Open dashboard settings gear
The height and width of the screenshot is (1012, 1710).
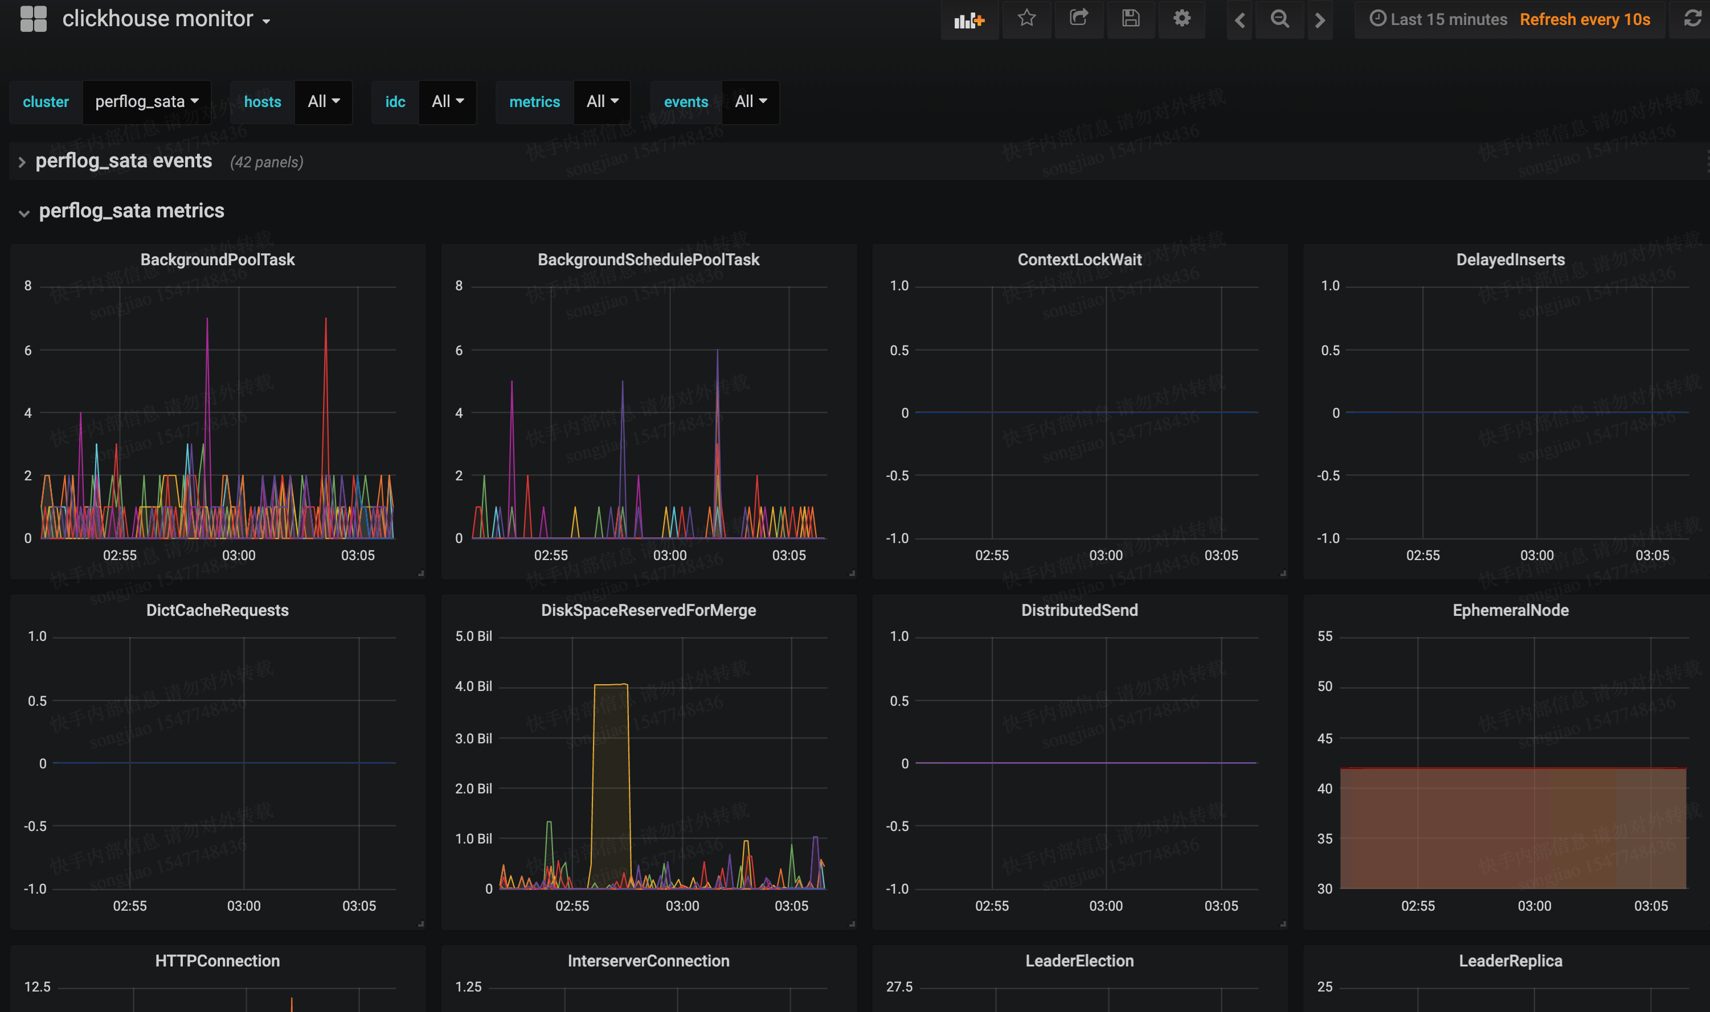[x=1182, y=18]
